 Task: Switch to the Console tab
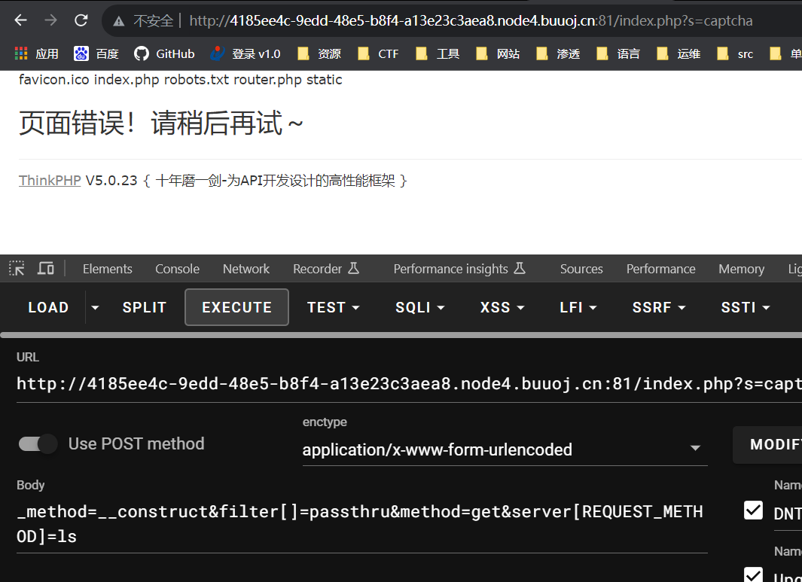(178, 269)
